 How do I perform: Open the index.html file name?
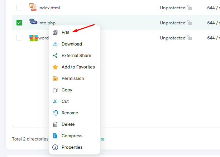tap(49, 8)
